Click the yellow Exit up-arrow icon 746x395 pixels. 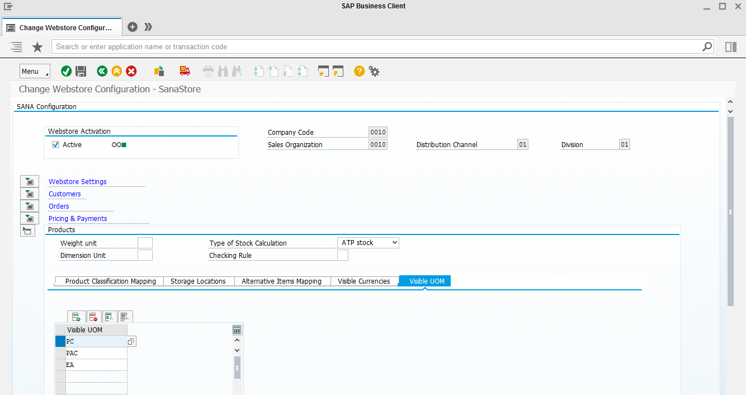tap(116, 71)
